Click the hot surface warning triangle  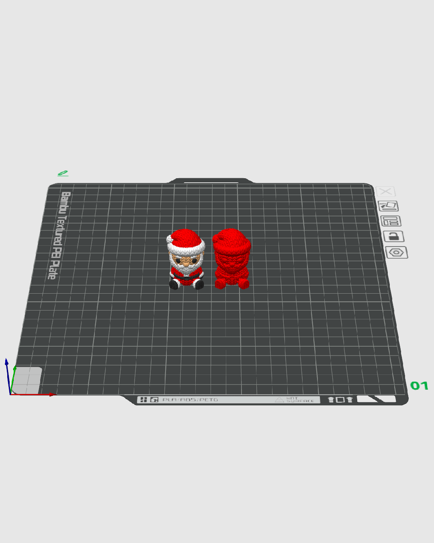(279, 399)
